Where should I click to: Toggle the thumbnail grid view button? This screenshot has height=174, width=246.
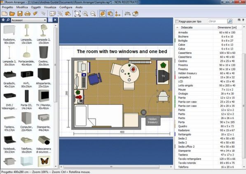coord(50,20)
